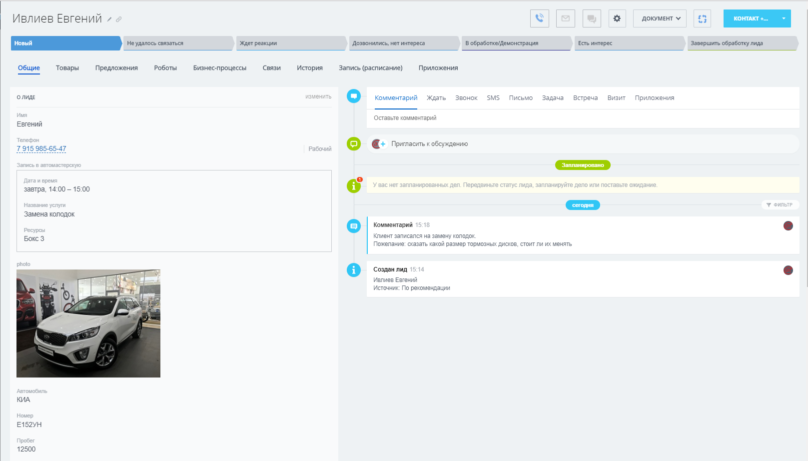Viewport: 808px width, 461px height.
Task: Open the ДОКУМЕНТ dropdown
Action: point(660,18)
